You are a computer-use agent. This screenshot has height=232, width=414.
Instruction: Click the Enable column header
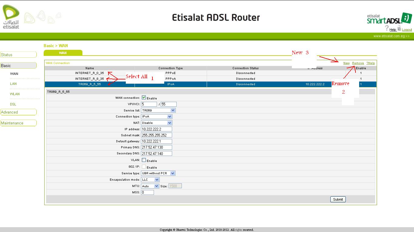click(361, 68)
